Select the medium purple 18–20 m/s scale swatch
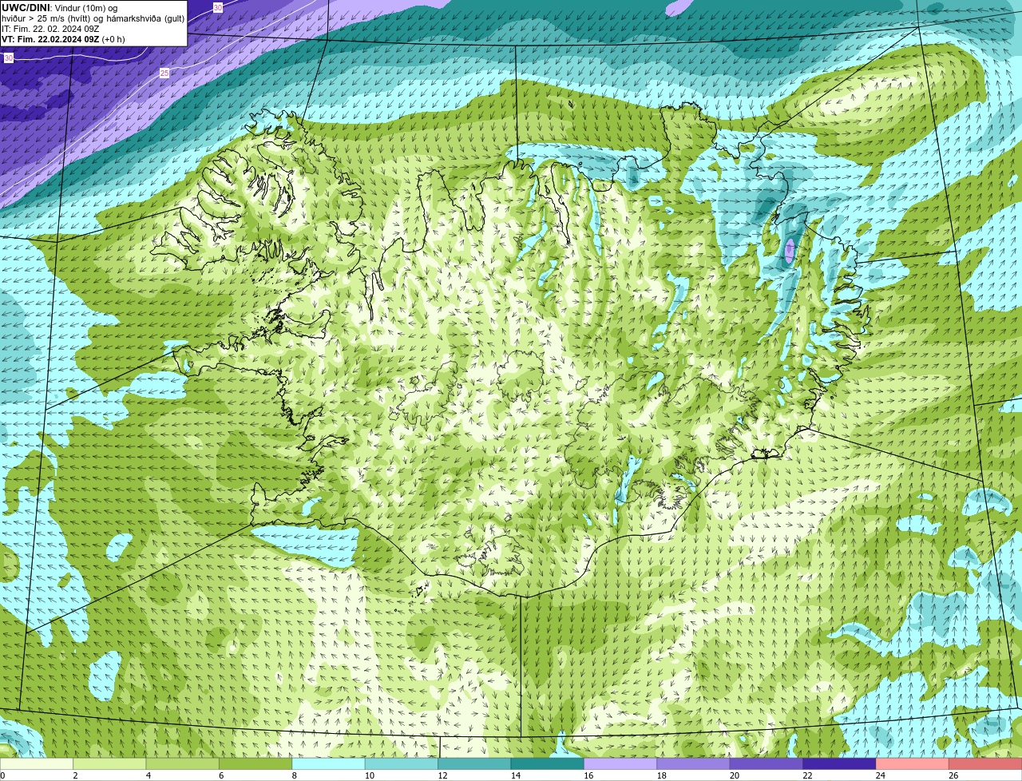The height and width of the screenshot is (781, 1022). 694,764
